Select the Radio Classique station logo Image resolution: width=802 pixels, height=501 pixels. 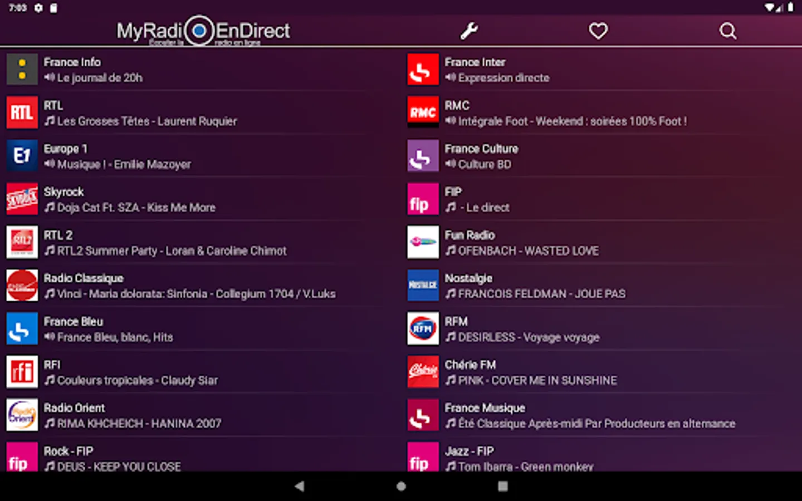tap(22, 285)
